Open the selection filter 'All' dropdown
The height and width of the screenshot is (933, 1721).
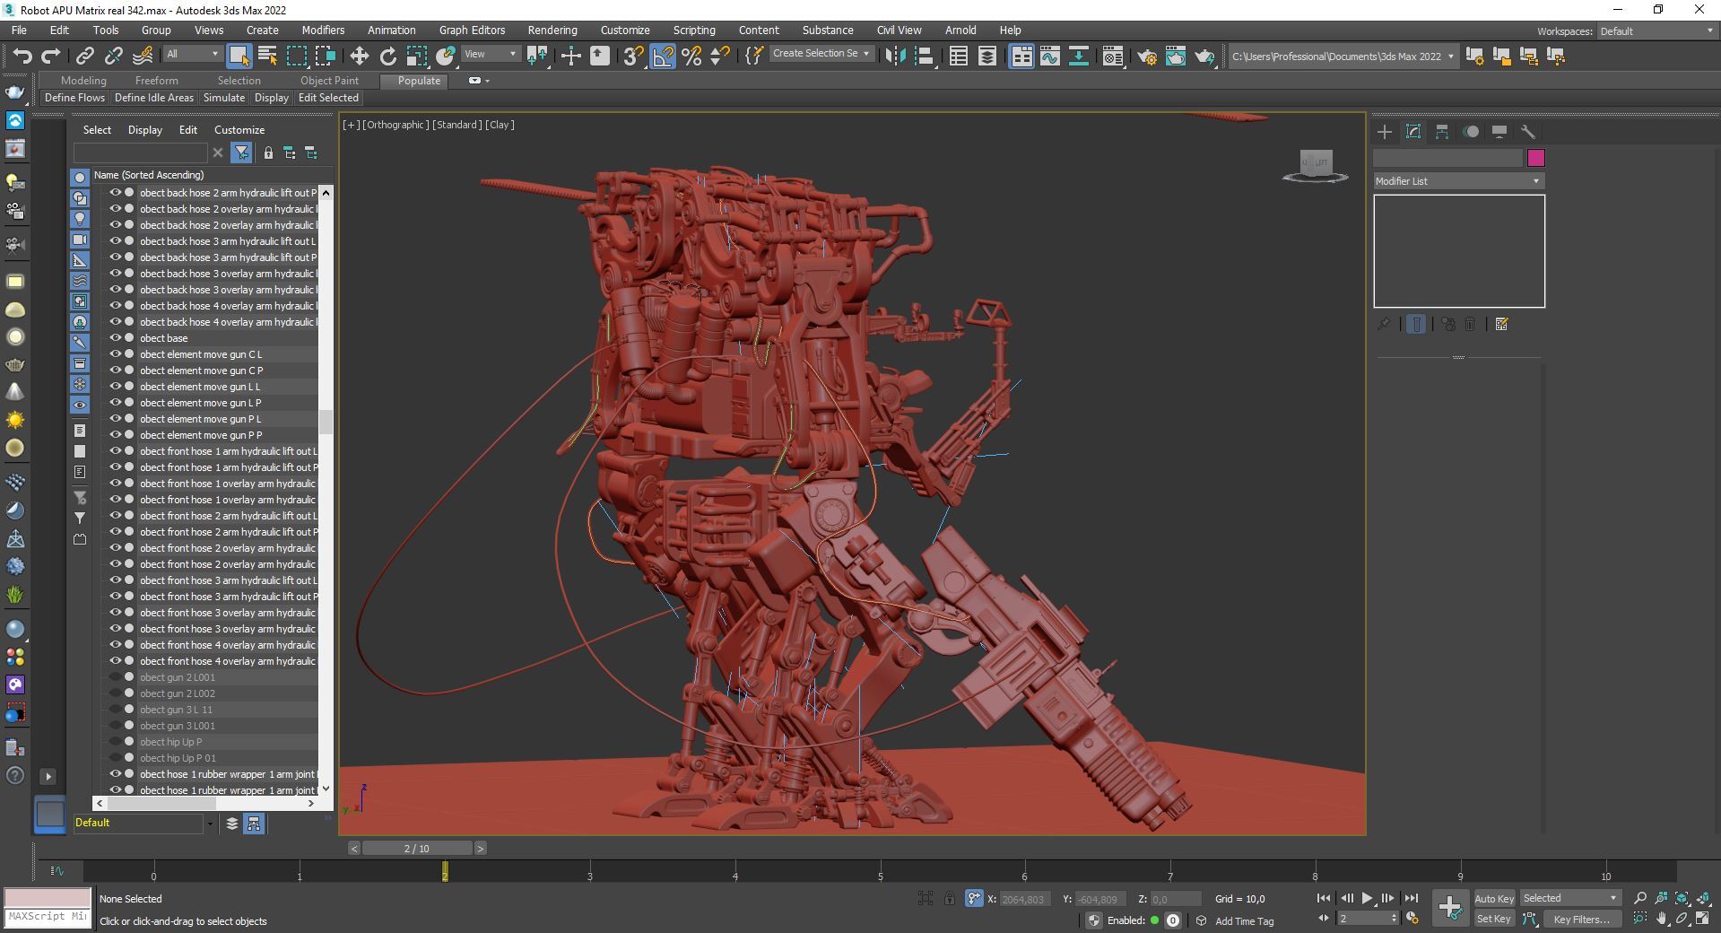pos(192,55)
